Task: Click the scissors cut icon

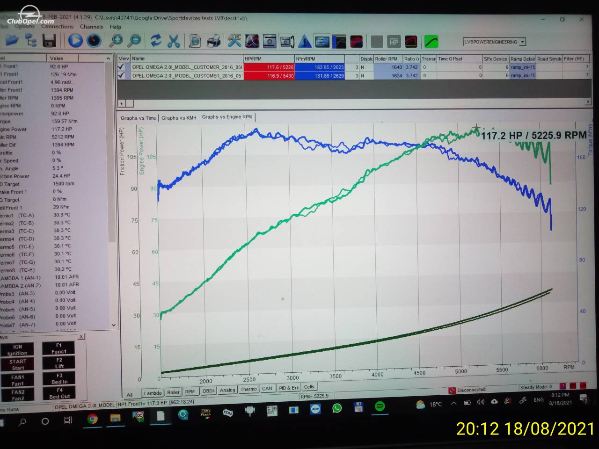Action: (x=174, y=41)
